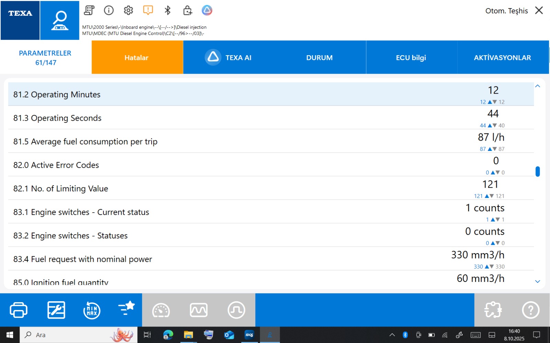Image resolution: width=550 pixels, height=343 pixels.
Task: Click the puzzle piece icon
Action: click(493, 310)
